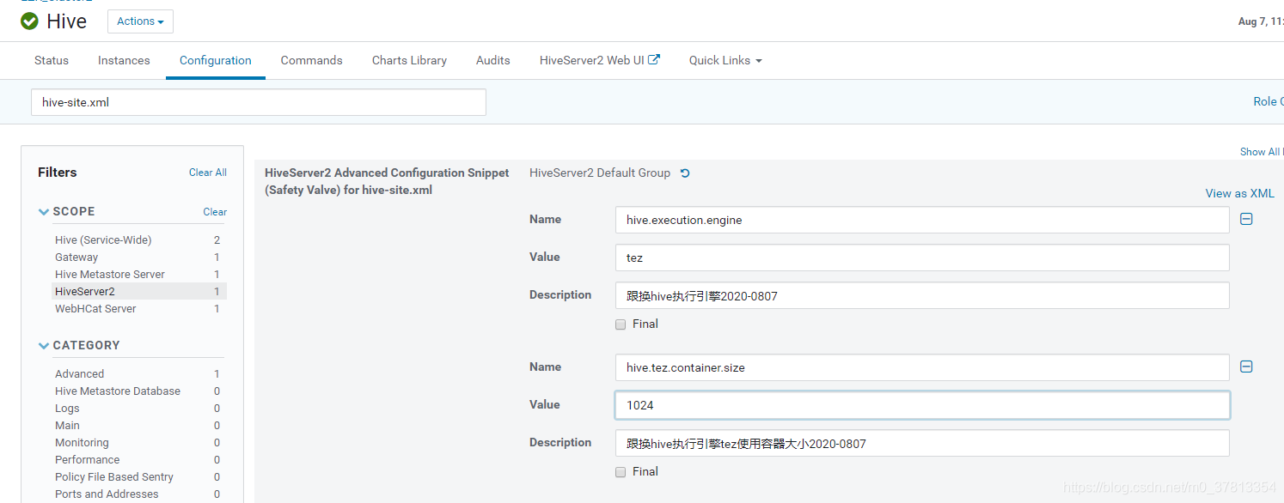Enable Final checkbox for hive.tez.container.size
Screen dimensions: 1284x503
[x=621, y=472]
